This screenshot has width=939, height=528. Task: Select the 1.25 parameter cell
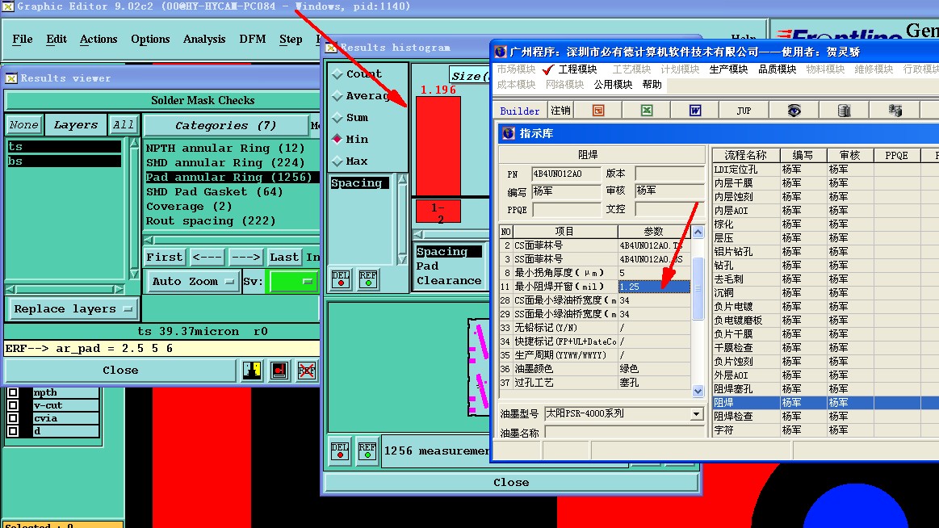(654, 287)
